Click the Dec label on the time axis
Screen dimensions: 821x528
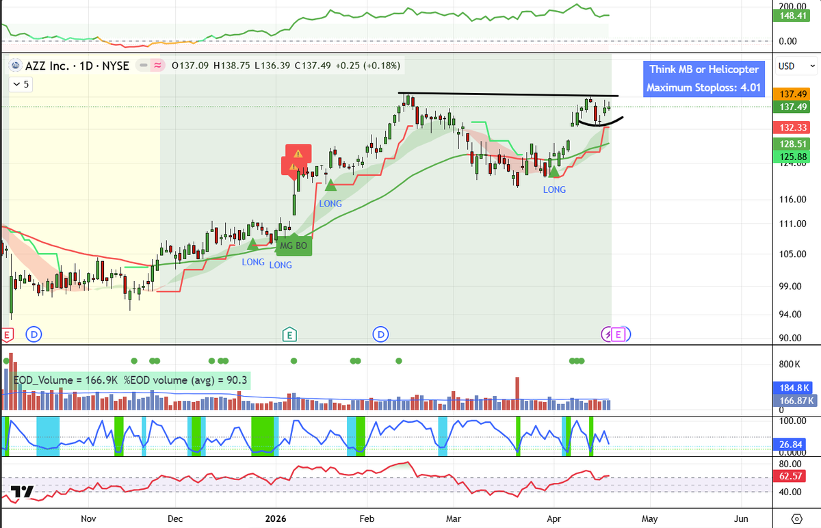tap(174, 518)
